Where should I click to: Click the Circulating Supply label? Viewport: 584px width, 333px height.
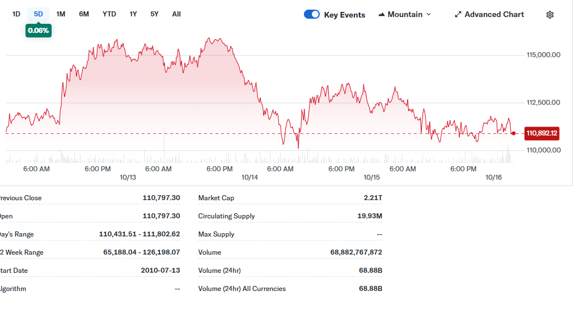click(226, 216)
